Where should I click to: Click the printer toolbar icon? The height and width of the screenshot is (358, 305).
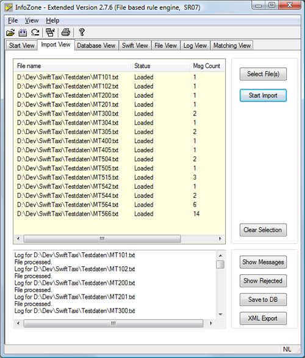point(66,32)
